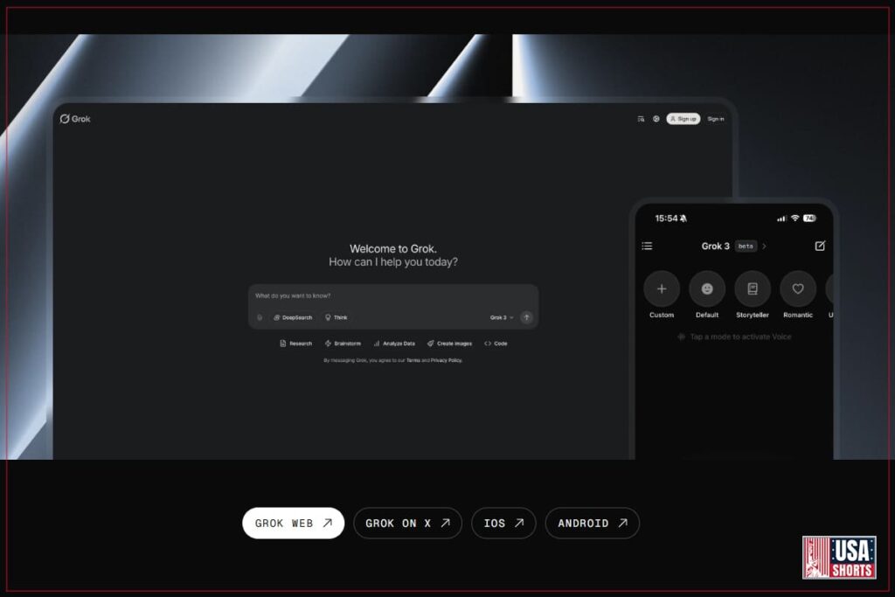The image size is (895, 597).
Task: Click the Sign in link
Action: (x=716, y=119)
